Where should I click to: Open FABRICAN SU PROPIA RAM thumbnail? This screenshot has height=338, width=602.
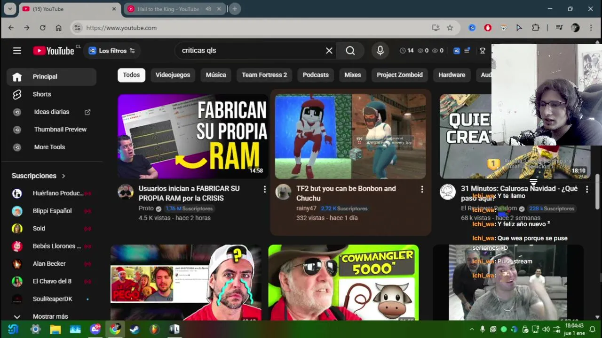coord(193,136)
